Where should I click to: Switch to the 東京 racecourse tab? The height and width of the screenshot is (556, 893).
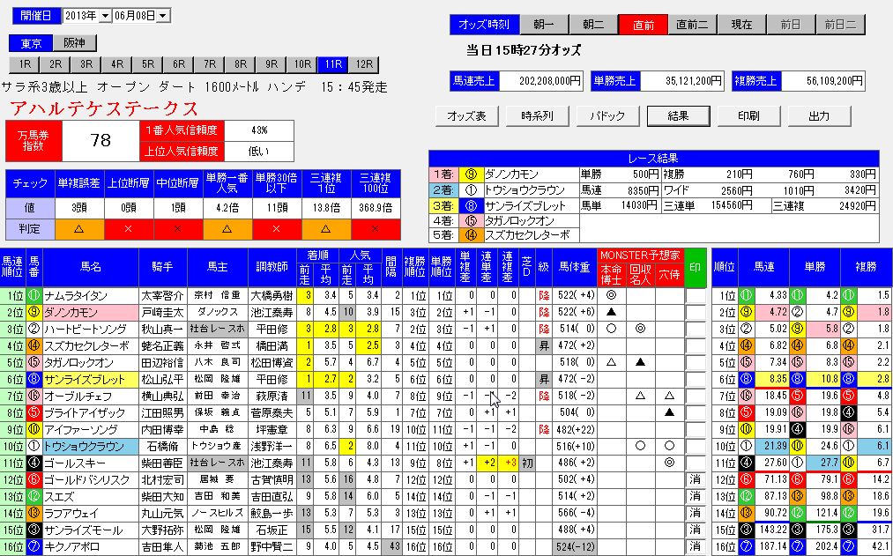click(x=31, y=43)
